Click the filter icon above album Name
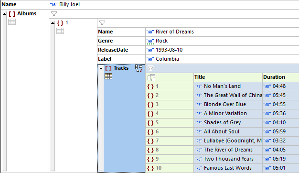The height and width of the screenshot is (173, 299). point(102,23)
